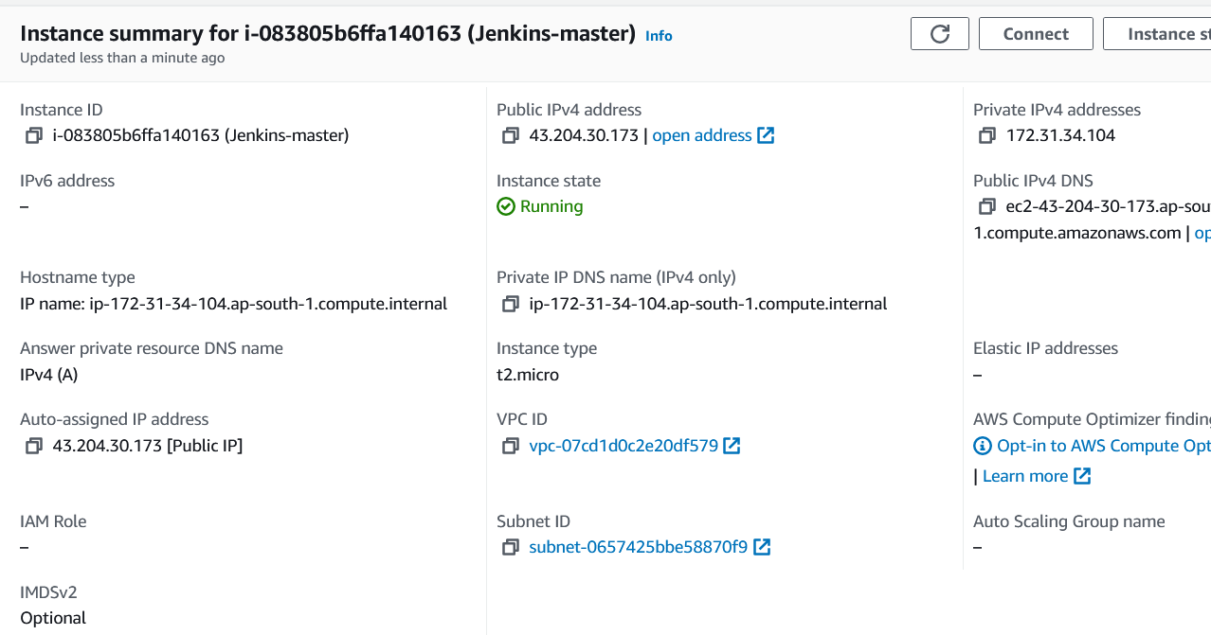Open the external link icon beside the Subnet ID

coord(762,547)
